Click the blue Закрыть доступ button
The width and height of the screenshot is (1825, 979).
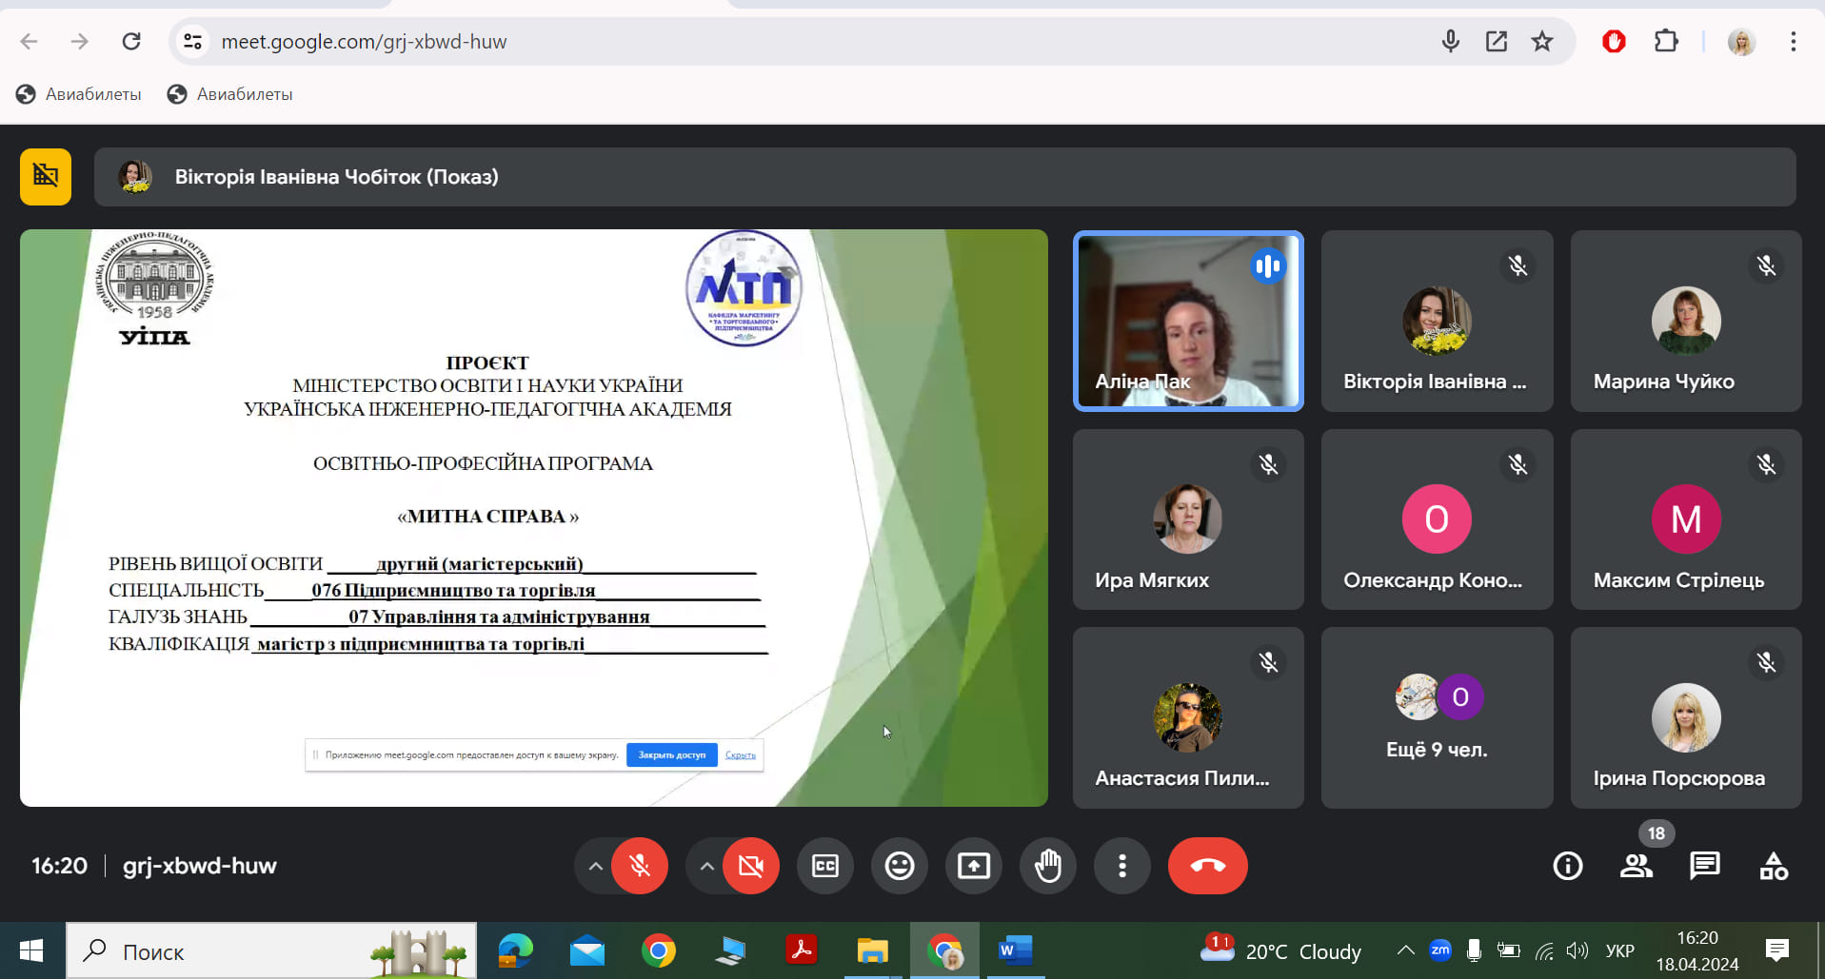click(x=671, y=755)
